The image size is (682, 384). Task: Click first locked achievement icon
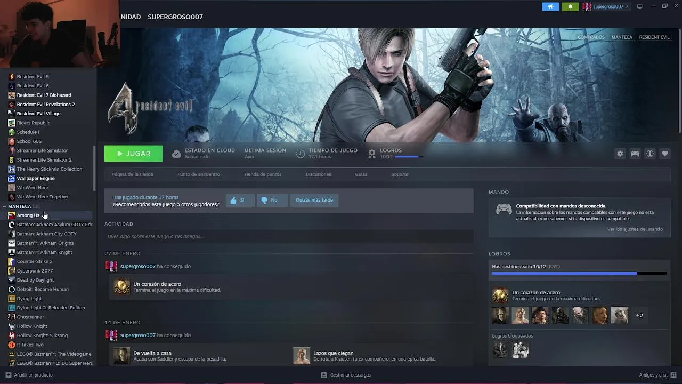point(500,350)
